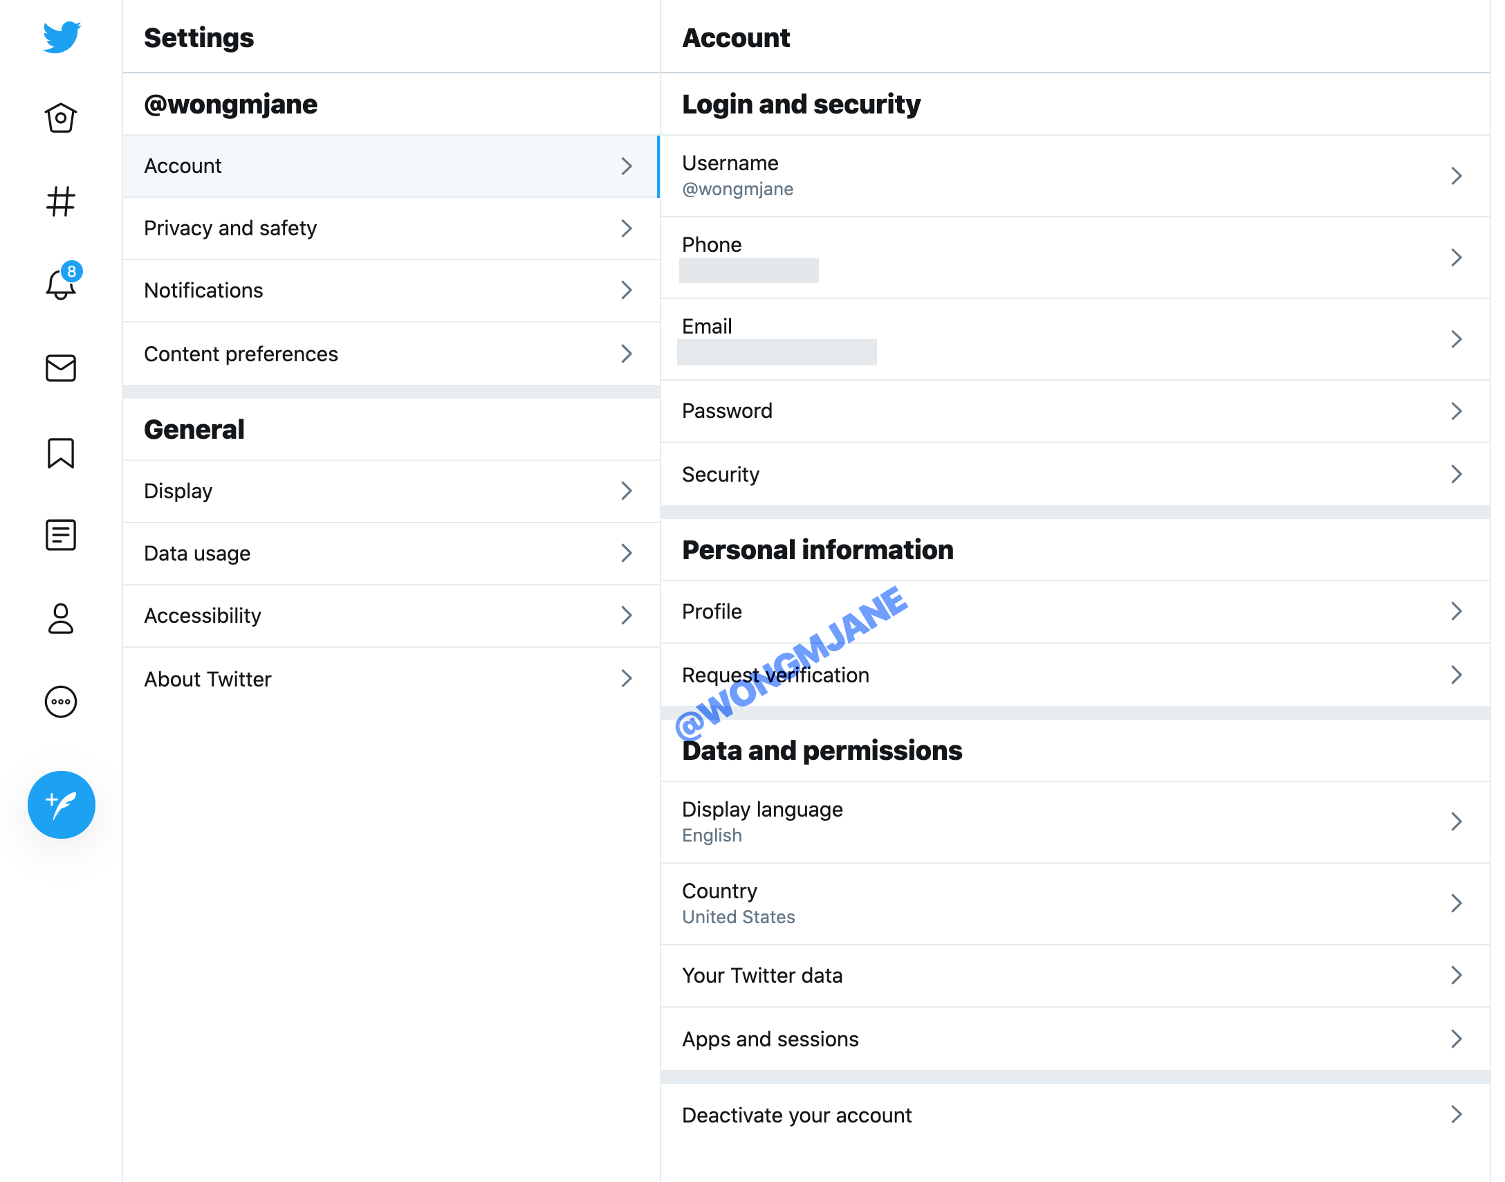Click the more options ellipsis icon

click(61, 700)
